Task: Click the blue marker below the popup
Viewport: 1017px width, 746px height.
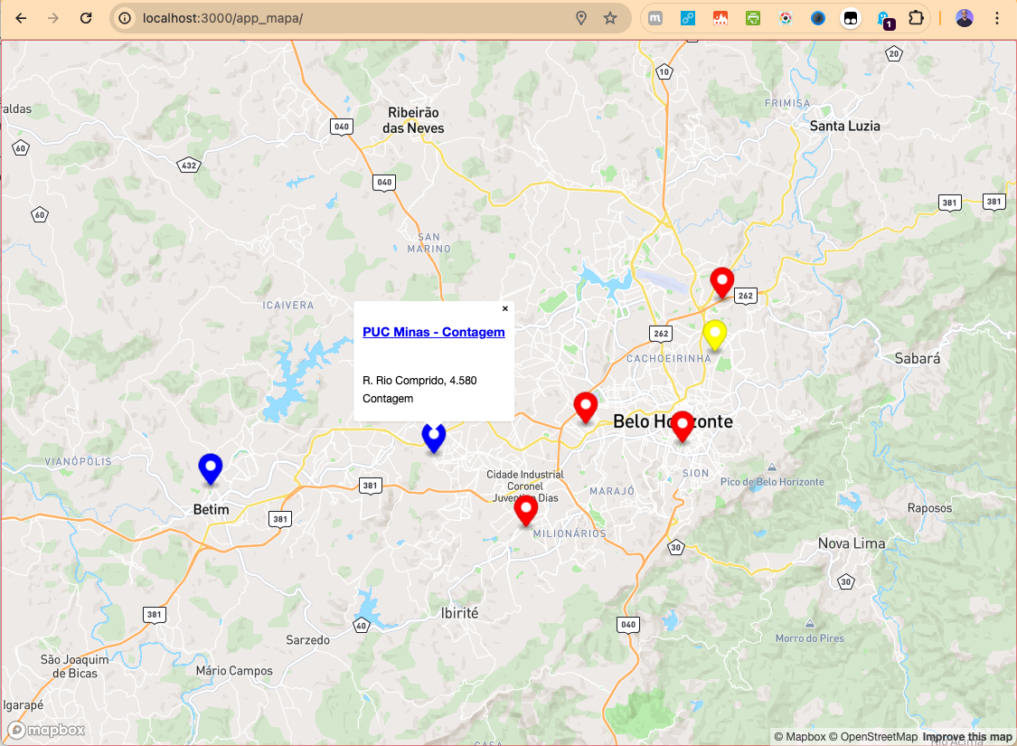Action: point(434,438)
